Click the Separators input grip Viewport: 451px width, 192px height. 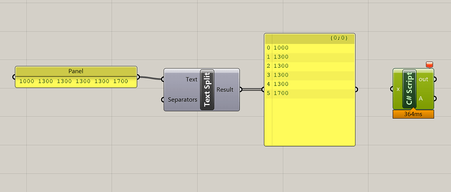tap(163, 100)
